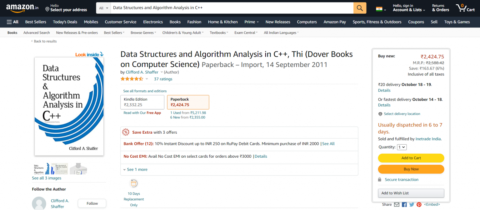Open the India flag language selector
This screenshot has width=480, height=210.
click(381, 9)
